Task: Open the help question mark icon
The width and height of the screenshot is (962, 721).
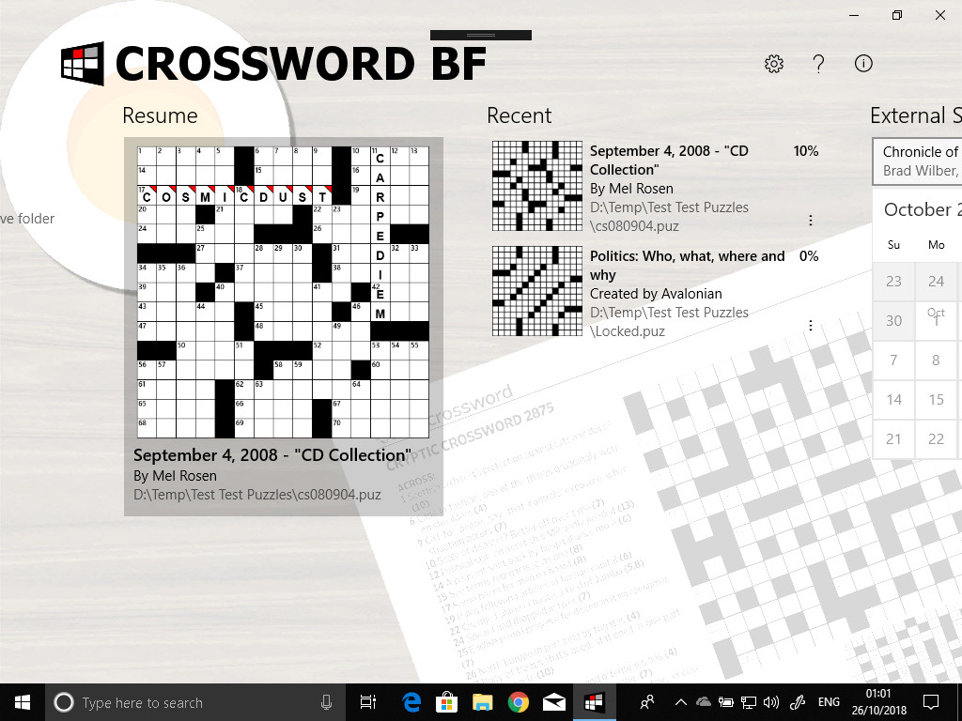Action: click(818, 64)
